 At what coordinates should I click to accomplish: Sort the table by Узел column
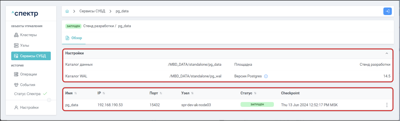[192, 93]
